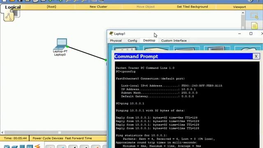Image resolution: width=263 pixels, height=148 pixels.
Task: Click the Move Object button
Action: click(145, 7)
